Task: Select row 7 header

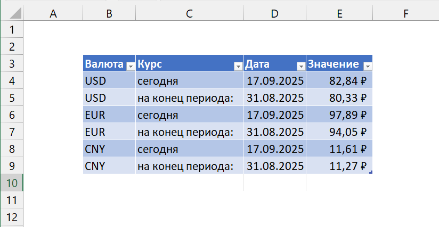Action: (x=12, y=132)
